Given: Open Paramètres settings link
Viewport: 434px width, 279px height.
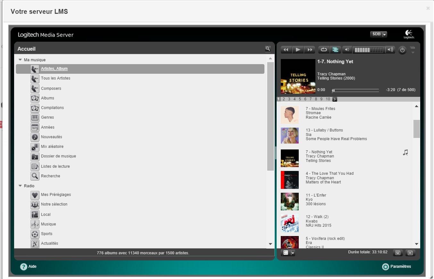Looking at the screenshot, I should tap(396, 266).
